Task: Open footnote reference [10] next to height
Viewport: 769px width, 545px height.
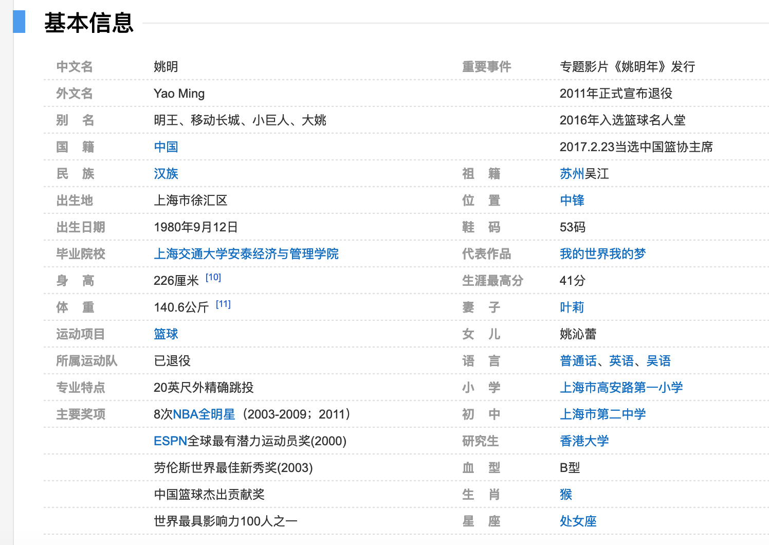Action: pos(213,277)
